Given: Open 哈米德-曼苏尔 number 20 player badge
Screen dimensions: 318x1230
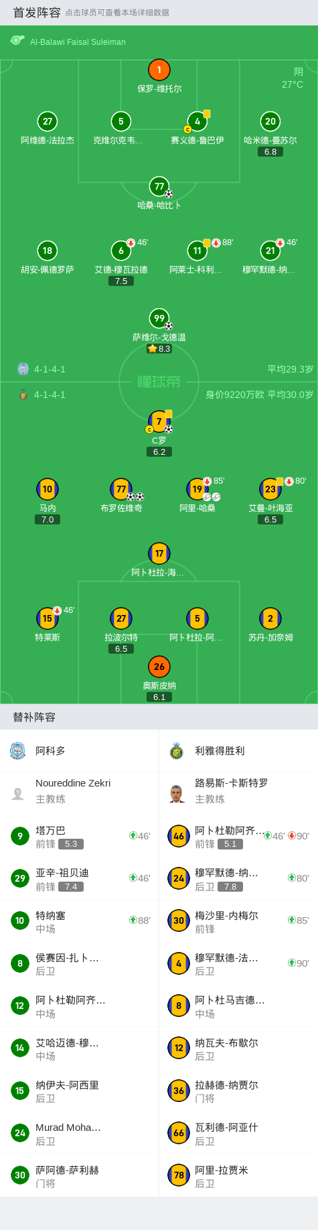Looking at the screenshot, I should point(270,121).
